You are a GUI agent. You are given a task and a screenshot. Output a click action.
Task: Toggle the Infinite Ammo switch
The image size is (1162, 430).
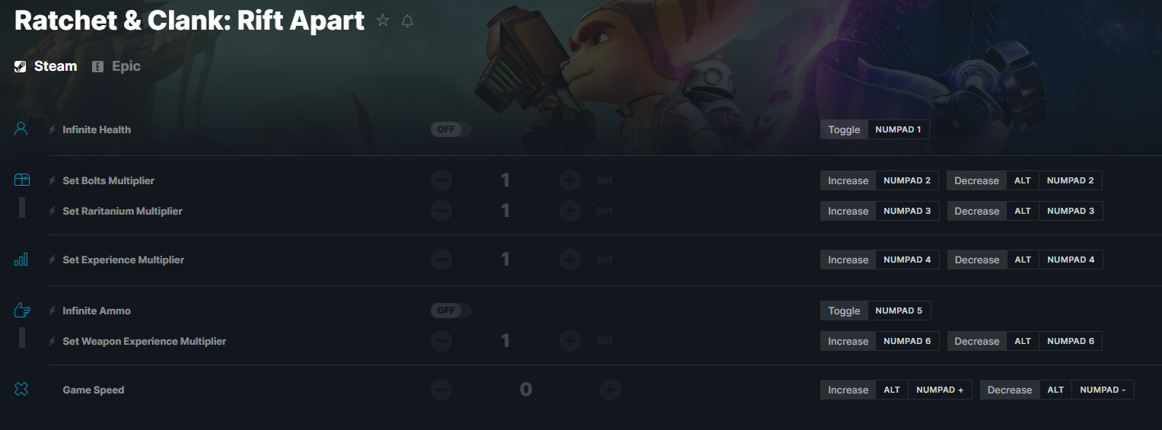[x=451, y=311]
